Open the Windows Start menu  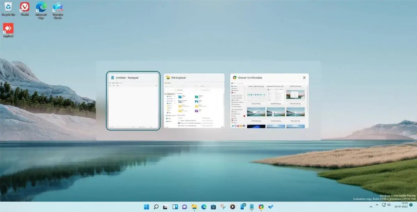tap(147, 207)
